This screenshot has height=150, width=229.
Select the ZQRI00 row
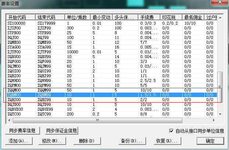pyautogui.click(x=112, y=76)
